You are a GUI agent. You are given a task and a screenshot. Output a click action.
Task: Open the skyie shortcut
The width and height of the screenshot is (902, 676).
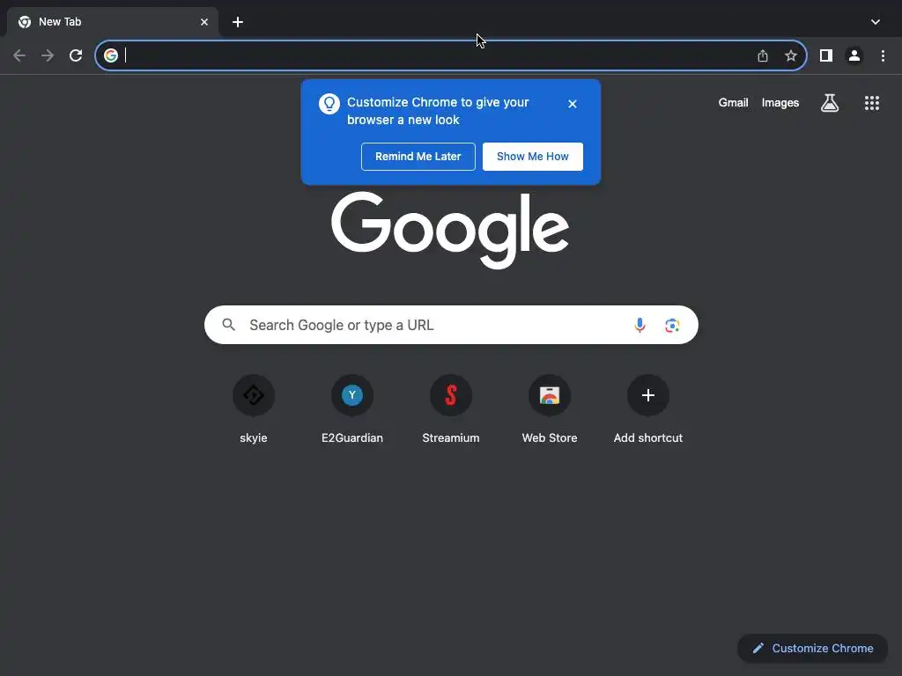tap(254, 408)
